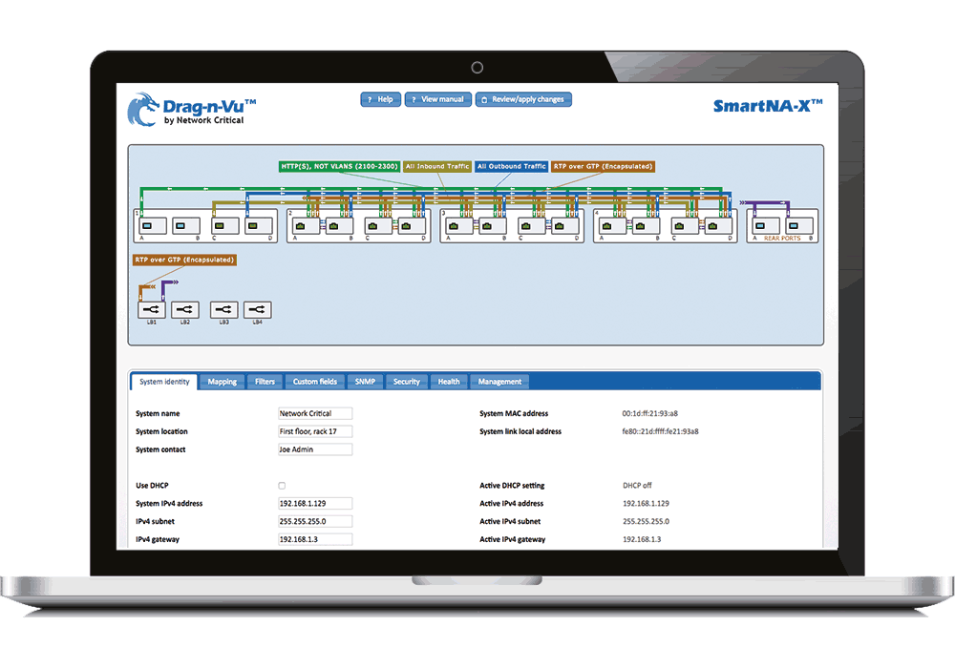Select port C in module 1
This screenshot has width=955, height=668.
tap(224, 226)
